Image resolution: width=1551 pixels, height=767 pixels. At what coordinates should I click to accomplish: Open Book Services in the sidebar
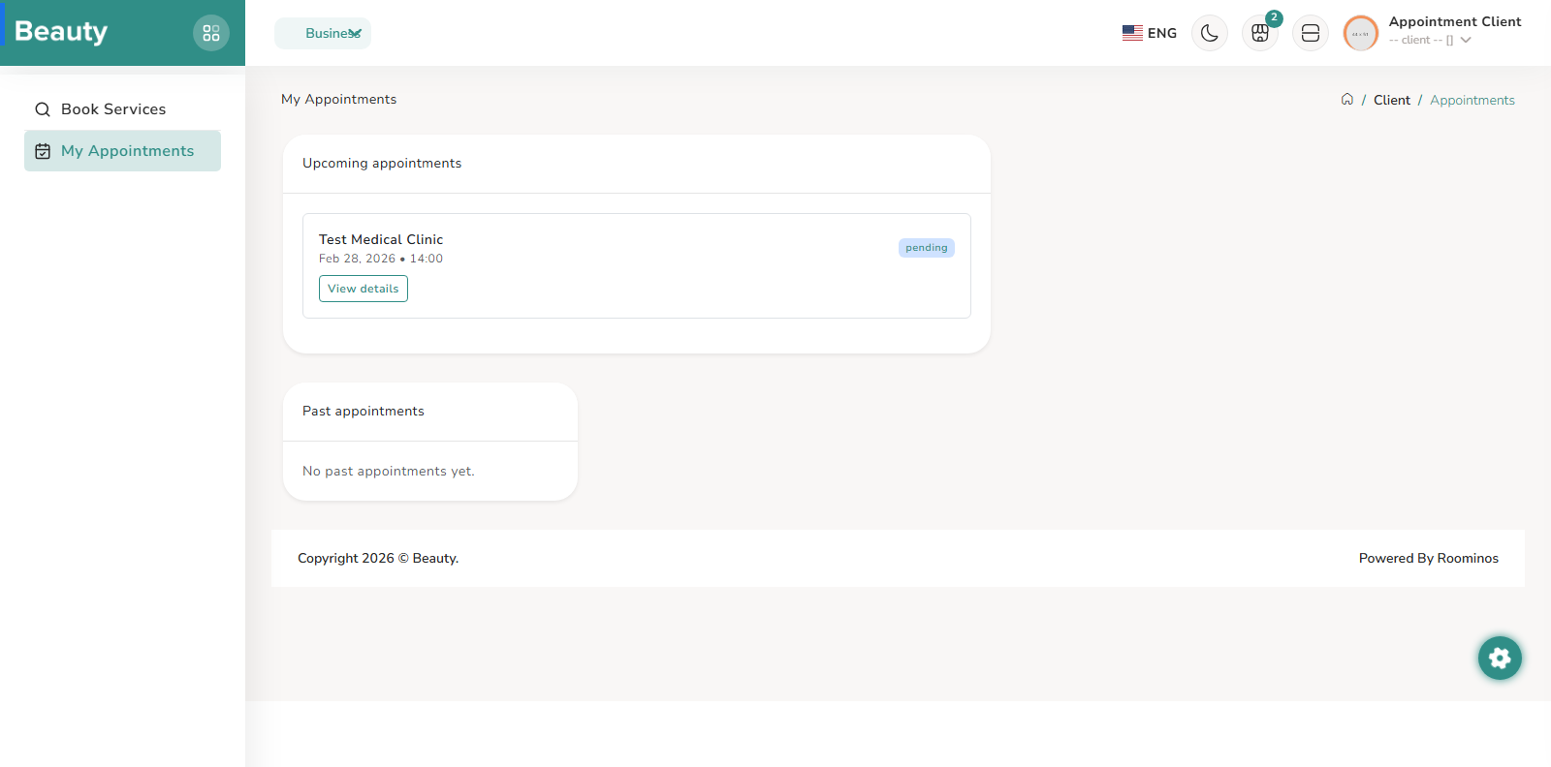122,109
